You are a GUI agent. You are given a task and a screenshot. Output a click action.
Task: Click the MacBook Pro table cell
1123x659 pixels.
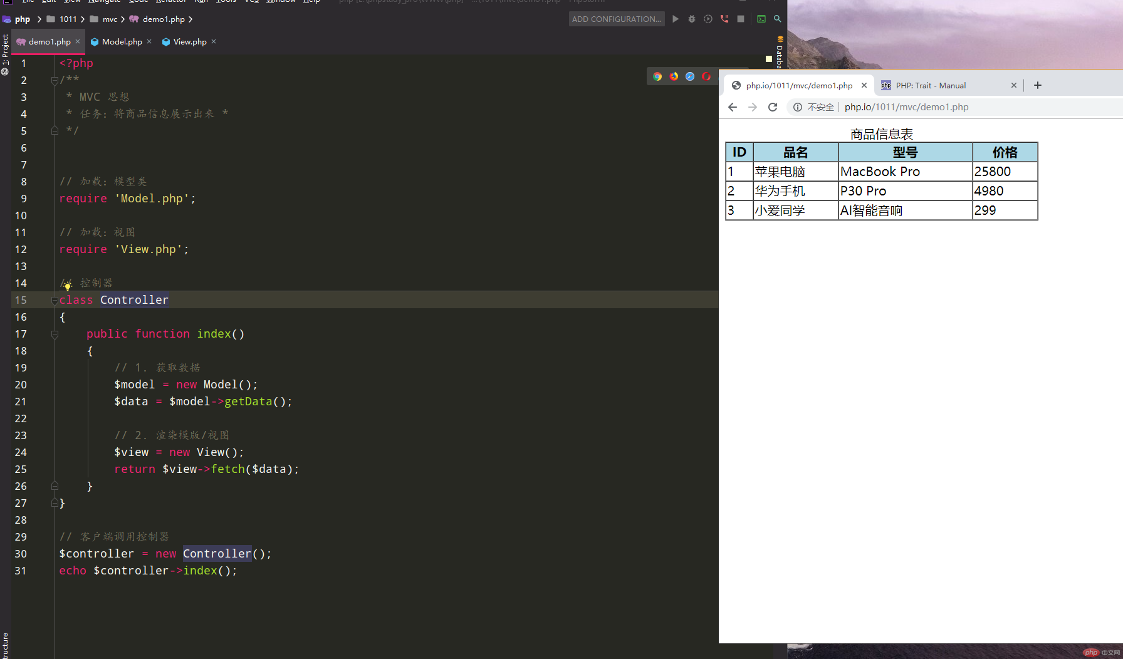tap(905, 172)
